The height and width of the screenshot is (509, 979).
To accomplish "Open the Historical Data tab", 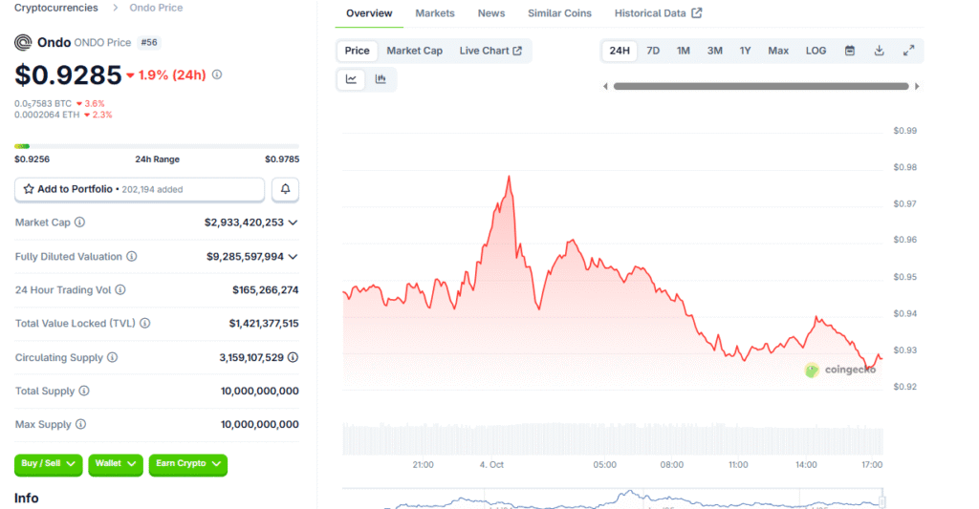I will 658,13.
